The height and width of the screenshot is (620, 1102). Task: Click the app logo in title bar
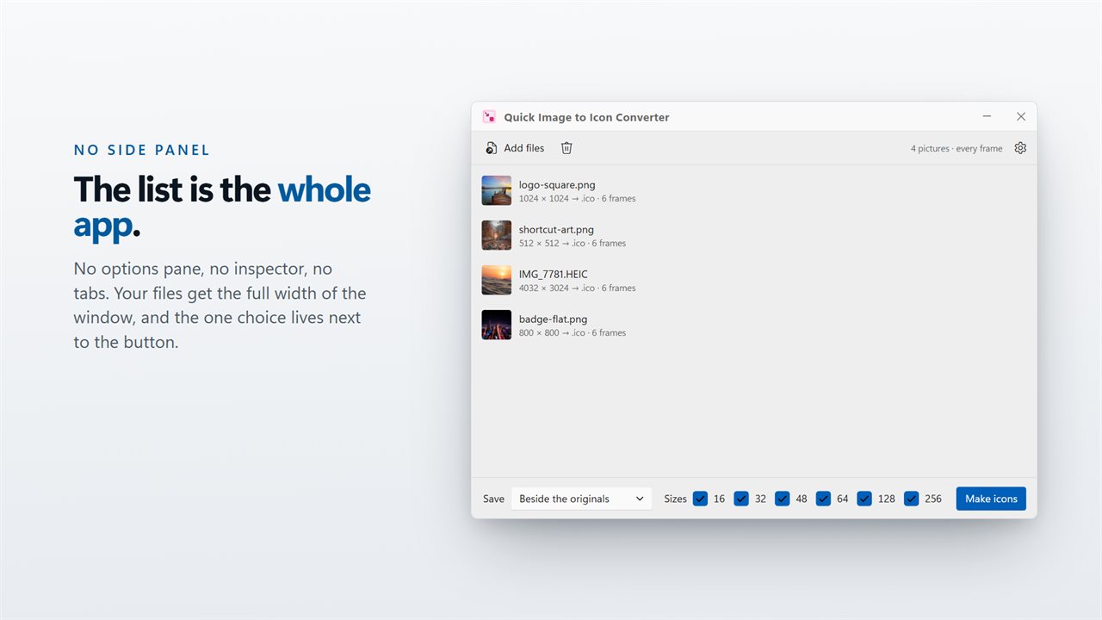489,117
